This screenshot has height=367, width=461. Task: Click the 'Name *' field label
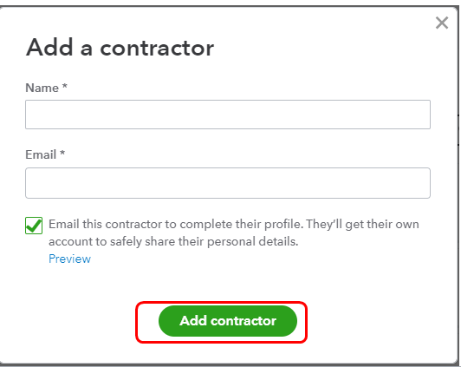point(47,88)
